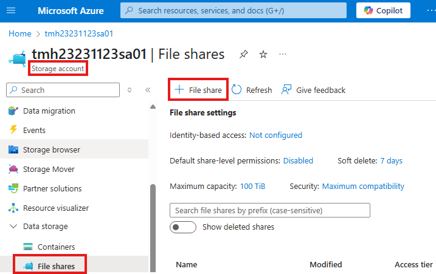The image size is (436, 274).
Task: Click the circular Refresh icon
Action: point(237,89)
